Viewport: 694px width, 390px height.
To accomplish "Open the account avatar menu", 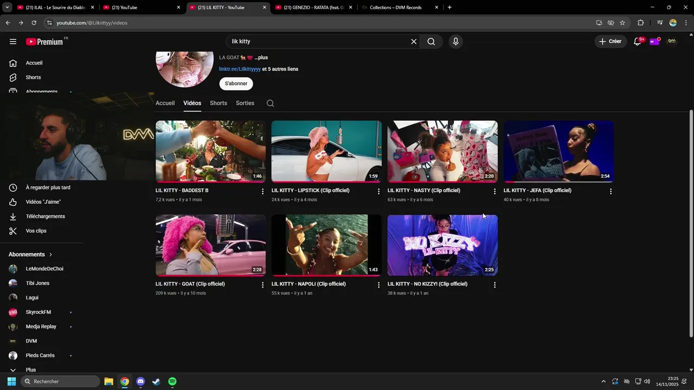I will click(x=672, y=41).
